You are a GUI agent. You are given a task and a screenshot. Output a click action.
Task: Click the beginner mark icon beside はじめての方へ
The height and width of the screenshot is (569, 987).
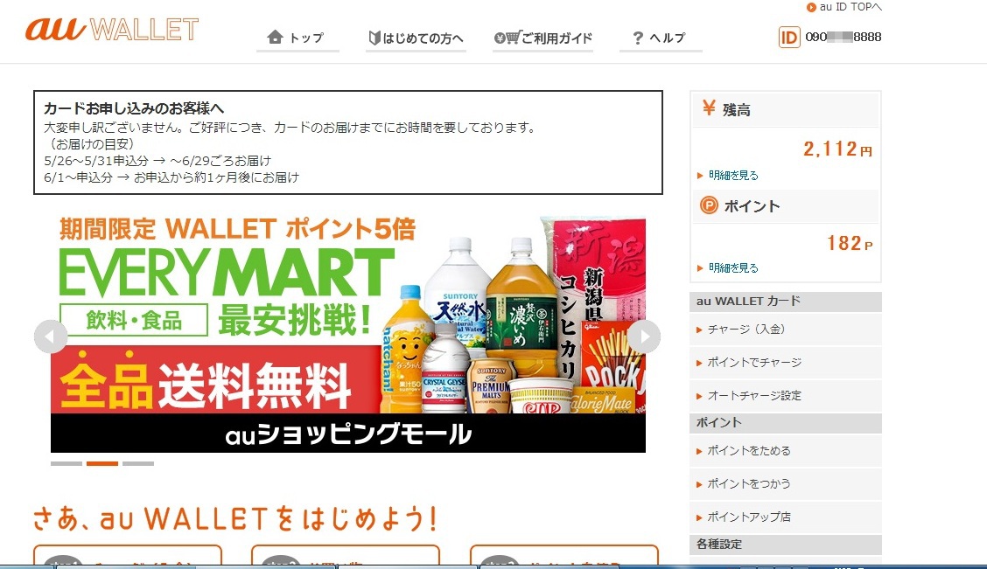pyautogui.click(x=374, y=38)
